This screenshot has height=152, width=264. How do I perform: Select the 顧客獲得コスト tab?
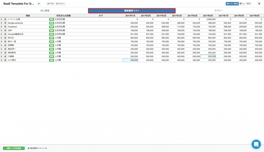pyautogui.click(x=132, y=11)
